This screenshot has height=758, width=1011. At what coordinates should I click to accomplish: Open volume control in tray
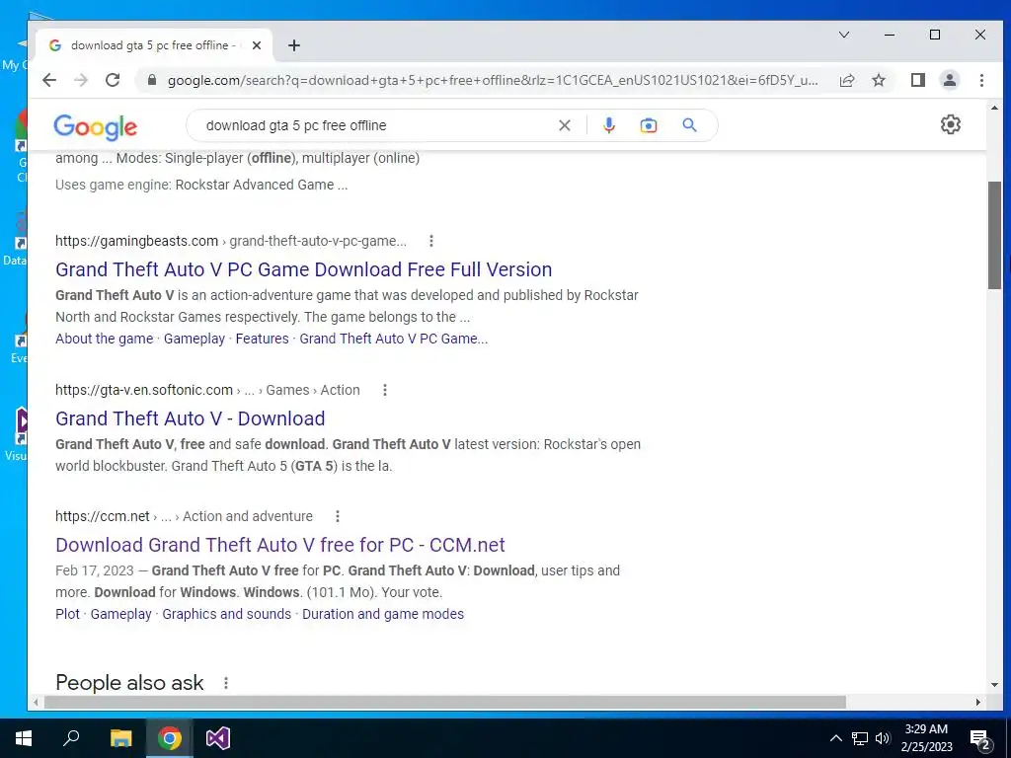click(x=883, y=738)
